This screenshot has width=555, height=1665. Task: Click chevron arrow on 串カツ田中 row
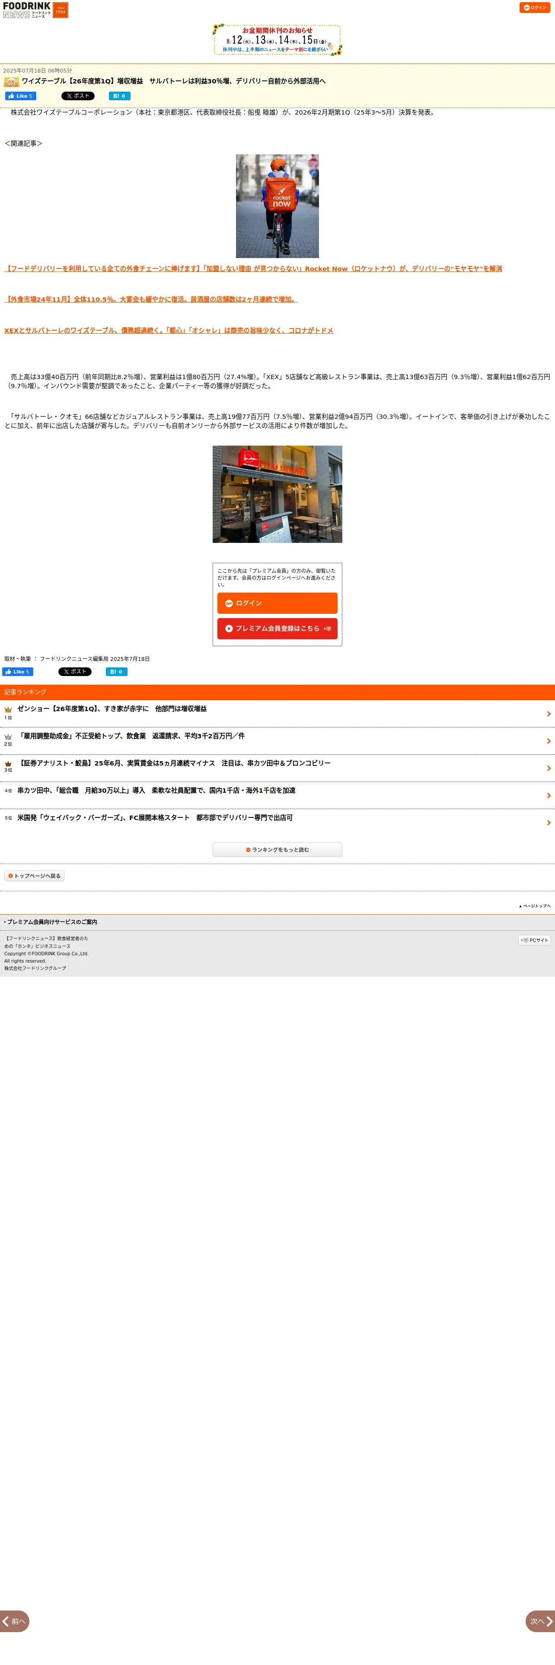click(549, 796)
